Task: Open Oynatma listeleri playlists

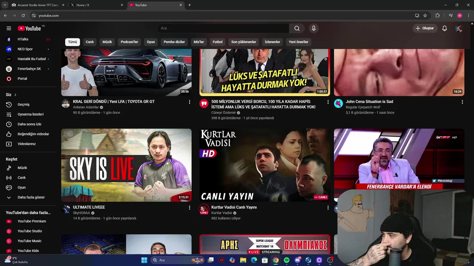Action: point(31,115)
